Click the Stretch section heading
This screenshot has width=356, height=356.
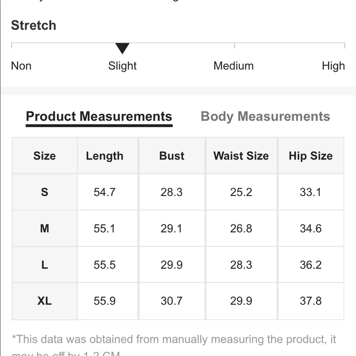coord(33,26)
